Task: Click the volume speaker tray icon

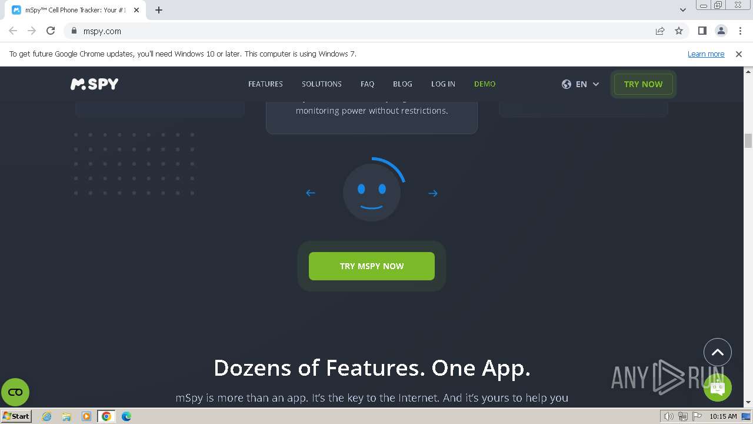Action: (x=669, y=416)
